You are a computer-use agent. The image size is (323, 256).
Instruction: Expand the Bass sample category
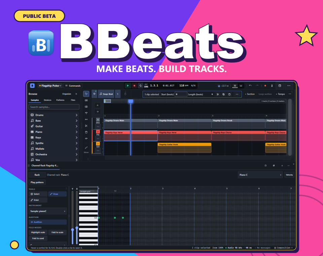[x=54, y=121]
